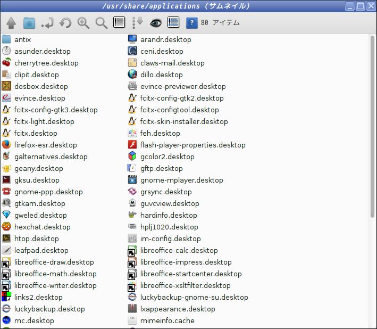Select libreoffice-calc.desktop entry

pos(173,250)
